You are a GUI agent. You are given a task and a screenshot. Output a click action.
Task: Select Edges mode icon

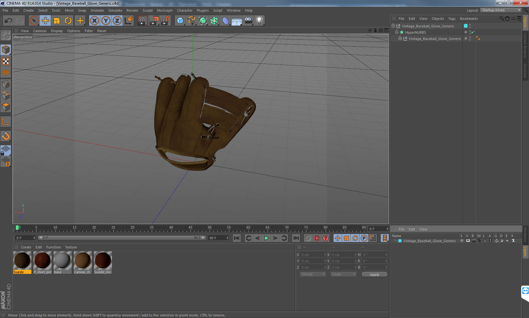pos(6,96)
